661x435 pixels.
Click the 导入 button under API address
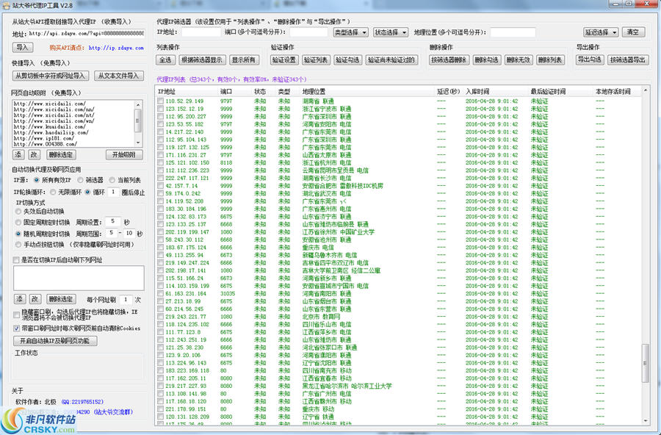[22, 48]
